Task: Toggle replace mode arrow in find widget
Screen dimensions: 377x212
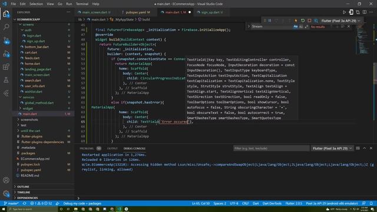Action: tap(249, 26)
